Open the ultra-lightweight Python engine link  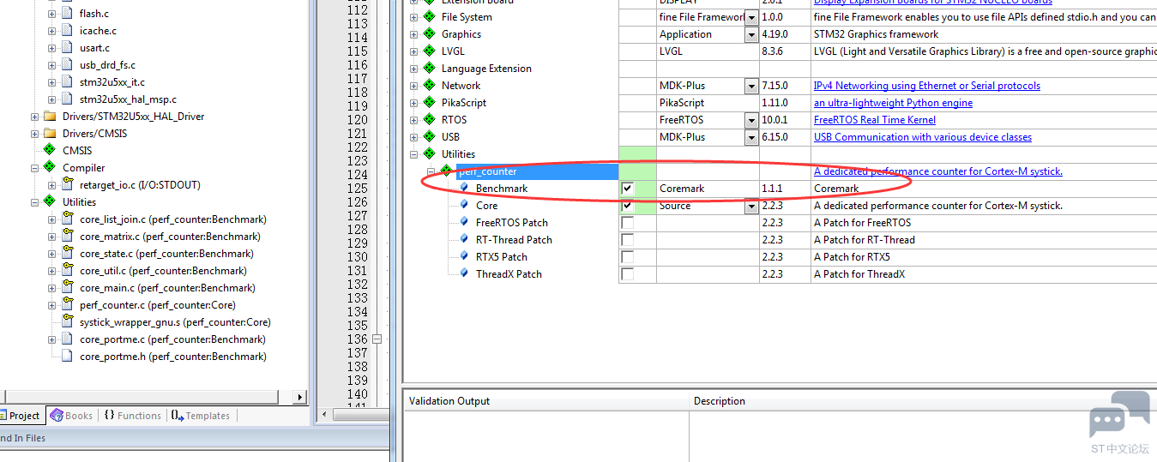click(x=893, y=103)
